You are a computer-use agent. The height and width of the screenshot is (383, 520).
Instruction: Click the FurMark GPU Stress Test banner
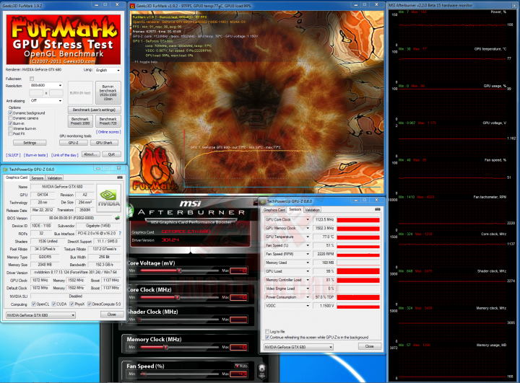(64, 40)
